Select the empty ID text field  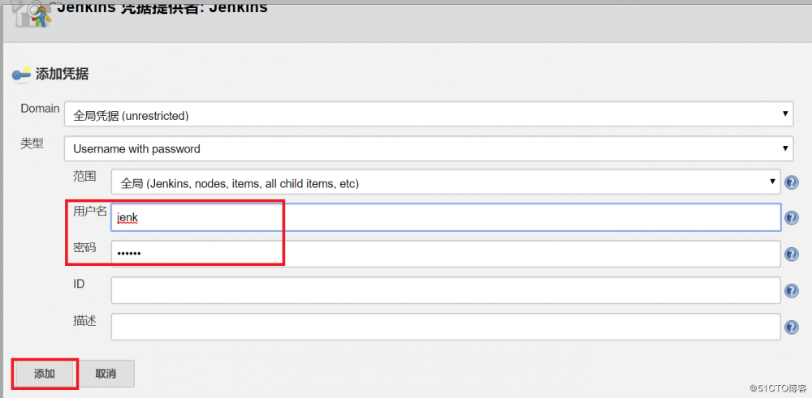pos(446,290)
